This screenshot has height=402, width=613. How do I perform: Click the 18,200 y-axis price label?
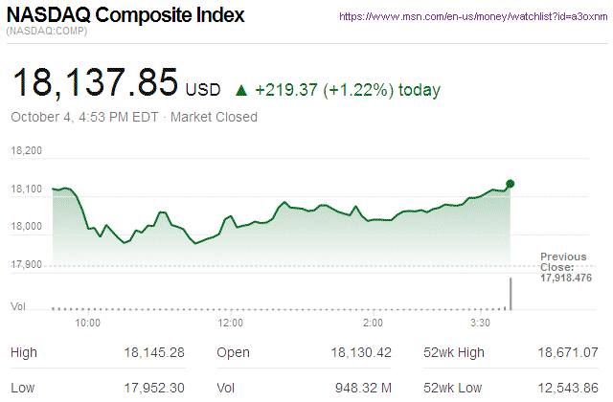(27, 151)
